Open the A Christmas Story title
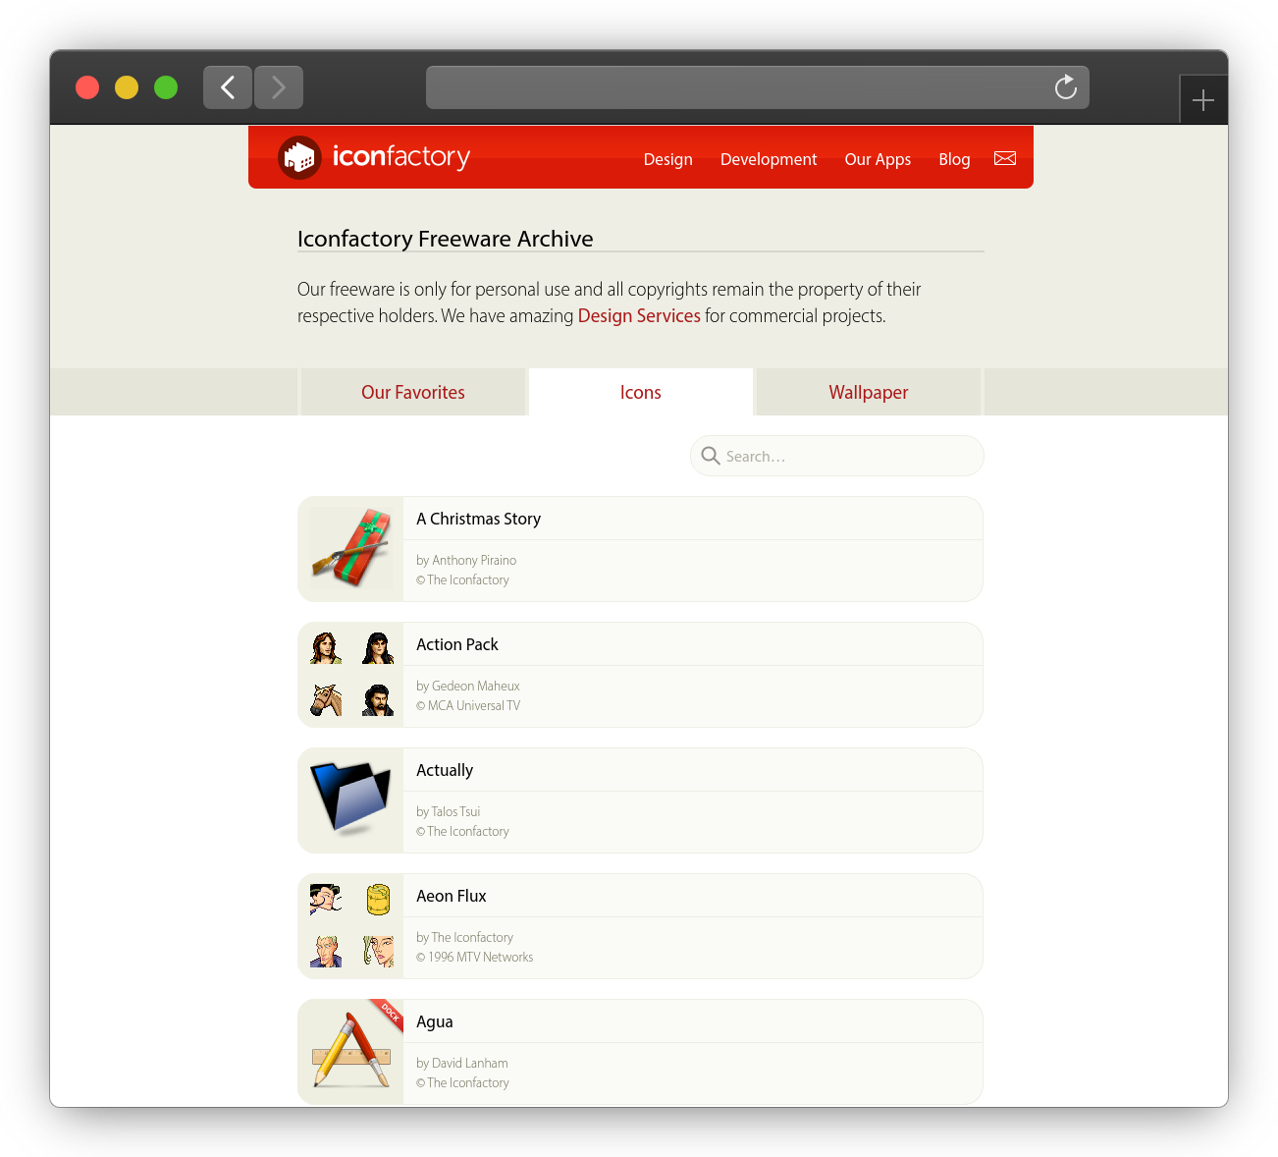Screen dimensions: 1278x1157 pyautogui.click(x=478, y=519)
